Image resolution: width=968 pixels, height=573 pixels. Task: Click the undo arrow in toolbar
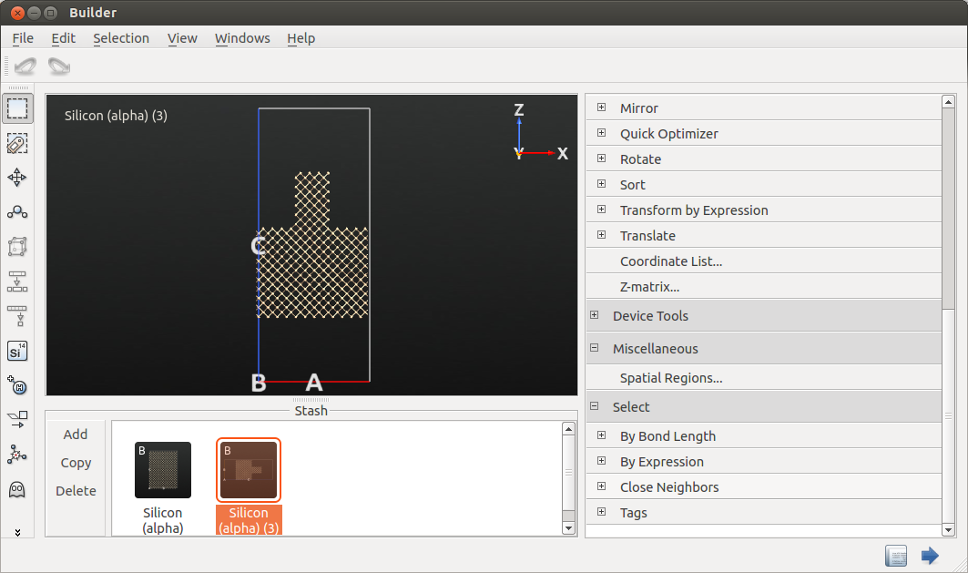[x=25, y=67]
